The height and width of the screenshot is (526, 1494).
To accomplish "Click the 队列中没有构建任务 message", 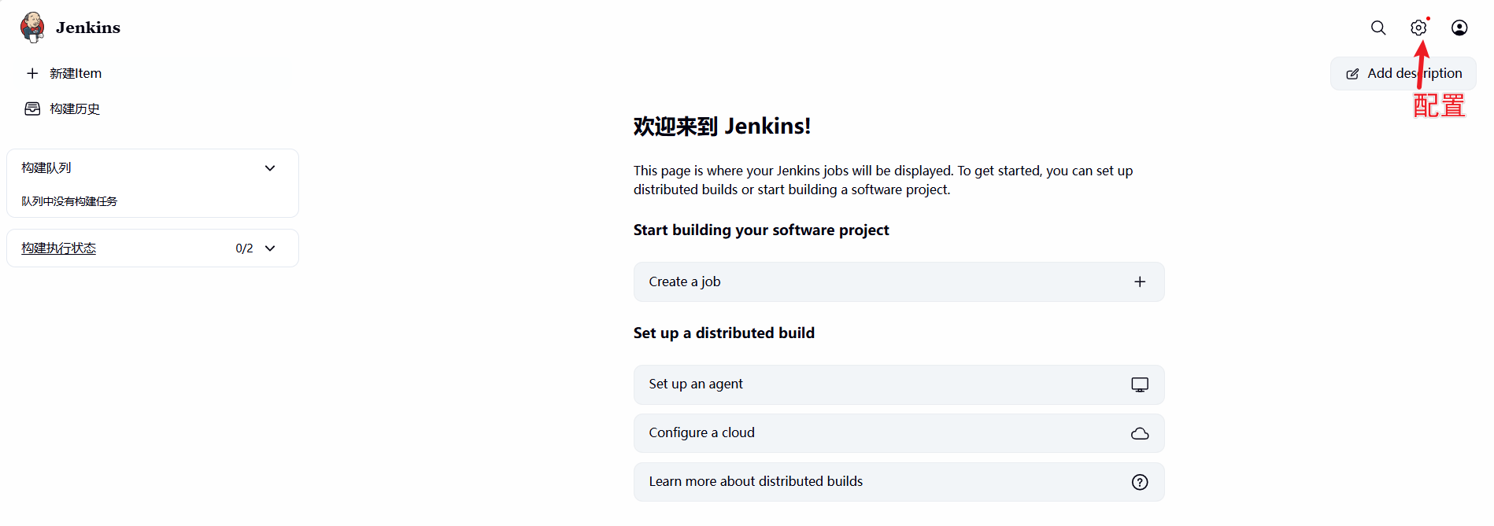I will click(69, 201).
